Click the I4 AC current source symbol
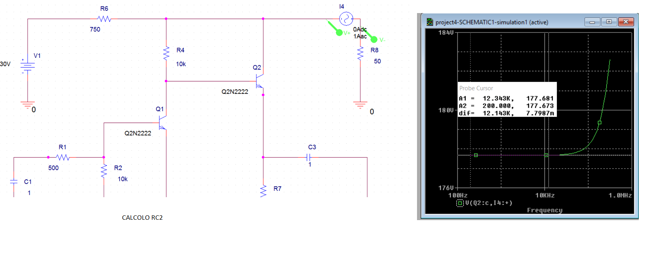The width and height of the screenshot is (657, 270). point(346,19)
